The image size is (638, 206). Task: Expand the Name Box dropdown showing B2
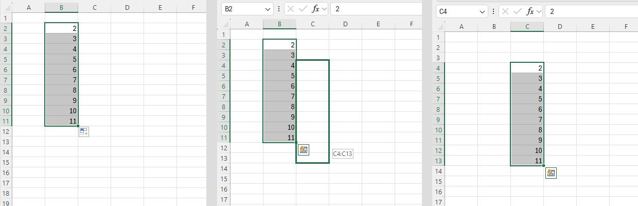[x=268, y=9]
